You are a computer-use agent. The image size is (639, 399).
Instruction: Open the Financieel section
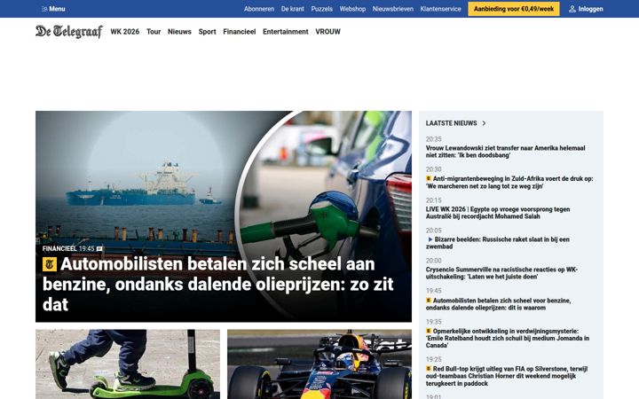pyautogui.click(x=240, y=32)
